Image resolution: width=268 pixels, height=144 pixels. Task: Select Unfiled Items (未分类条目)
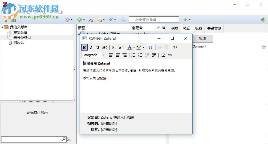(22, 38)
